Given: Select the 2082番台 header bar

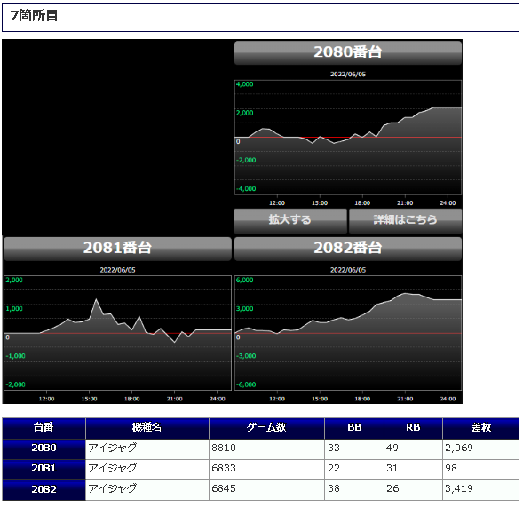Looking at the screenshot, I should coord(348,249).
